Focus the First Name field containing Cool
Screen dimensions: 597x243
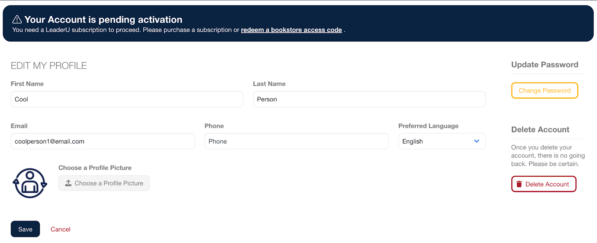(x=127, y=99)
